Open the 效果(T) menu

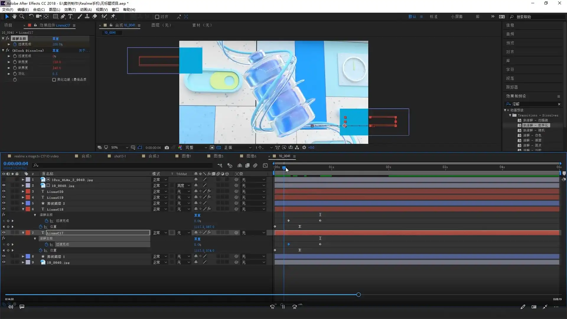click(x=70, y=10)
